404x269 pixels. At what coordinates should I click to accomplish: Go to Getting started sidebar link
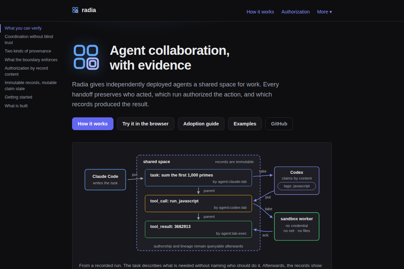point(19,97)
